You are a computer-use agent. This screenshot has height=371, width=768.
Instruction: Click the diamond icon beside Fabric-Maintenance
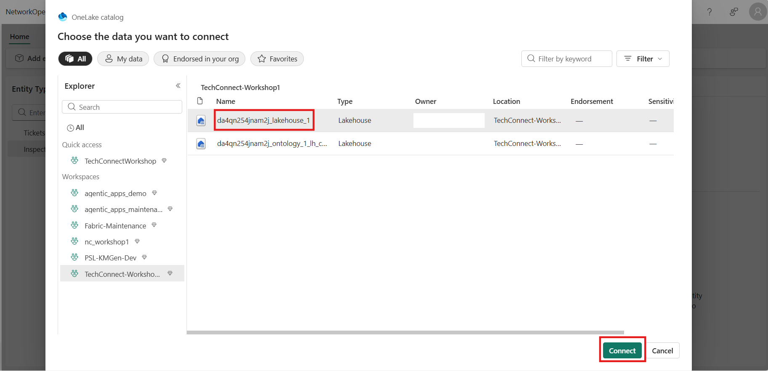pos(154,225)
